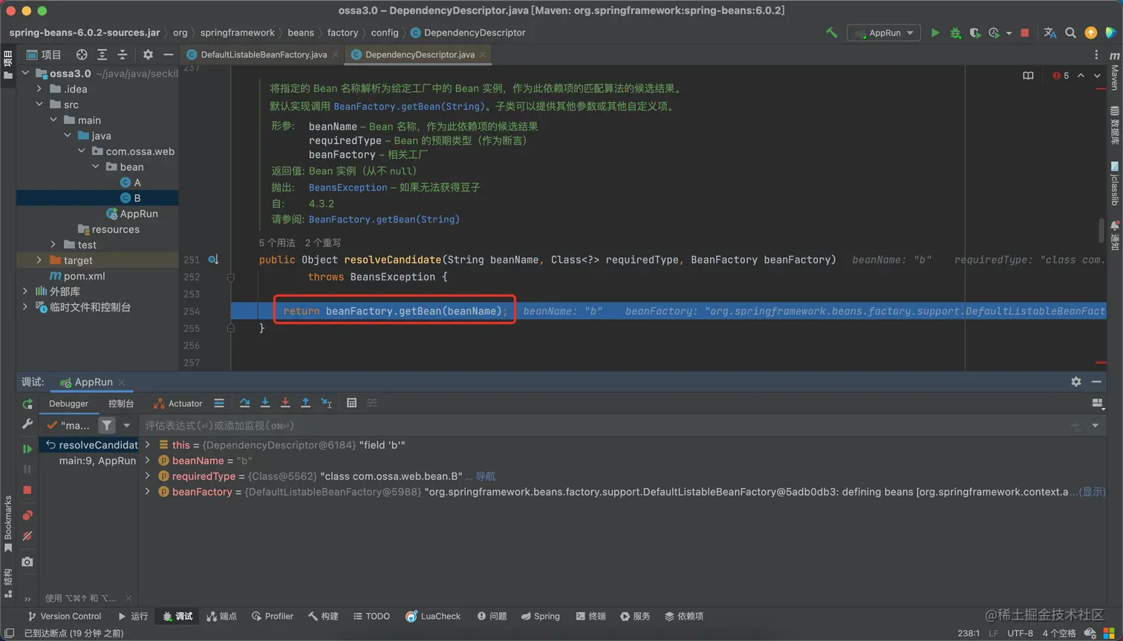Viewport: 1123px width, 641px height.
Task: Run with Coverage shield icon
Action: click(x=974, y=33)
